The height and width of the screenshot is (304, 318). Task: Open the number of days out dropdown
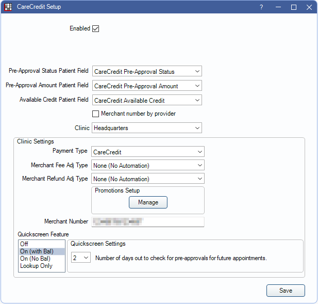coord(81,258)
